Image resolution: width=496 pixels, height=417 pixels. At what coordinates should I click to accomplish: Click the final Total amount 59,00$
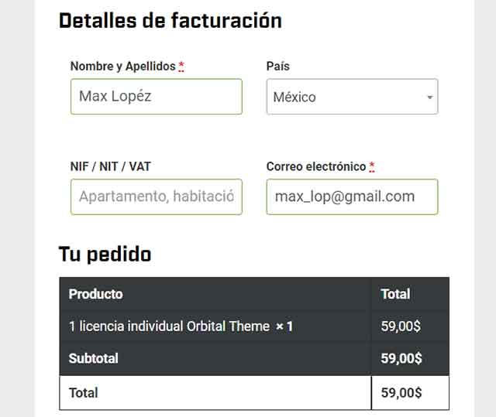pyautogui.click(x=401, y=393)
